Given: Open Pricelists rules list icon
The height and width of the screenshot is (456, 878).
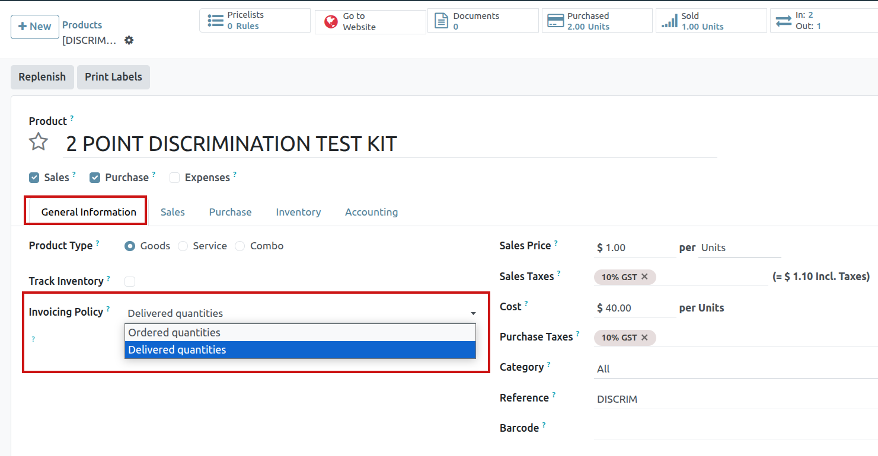Looking at the screenshot, I should pos(216,21).
